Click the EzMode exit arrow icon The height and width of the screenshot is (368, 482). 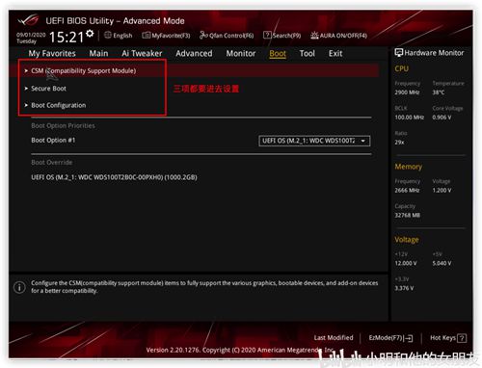(x=409, y=338)
